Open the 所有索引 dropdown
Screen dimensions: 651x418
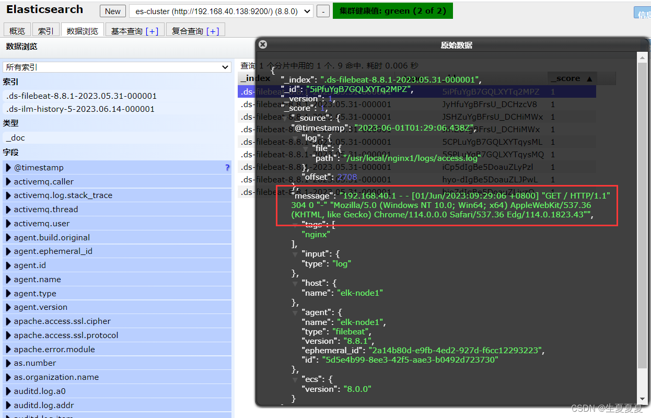(x=117, y=67)
